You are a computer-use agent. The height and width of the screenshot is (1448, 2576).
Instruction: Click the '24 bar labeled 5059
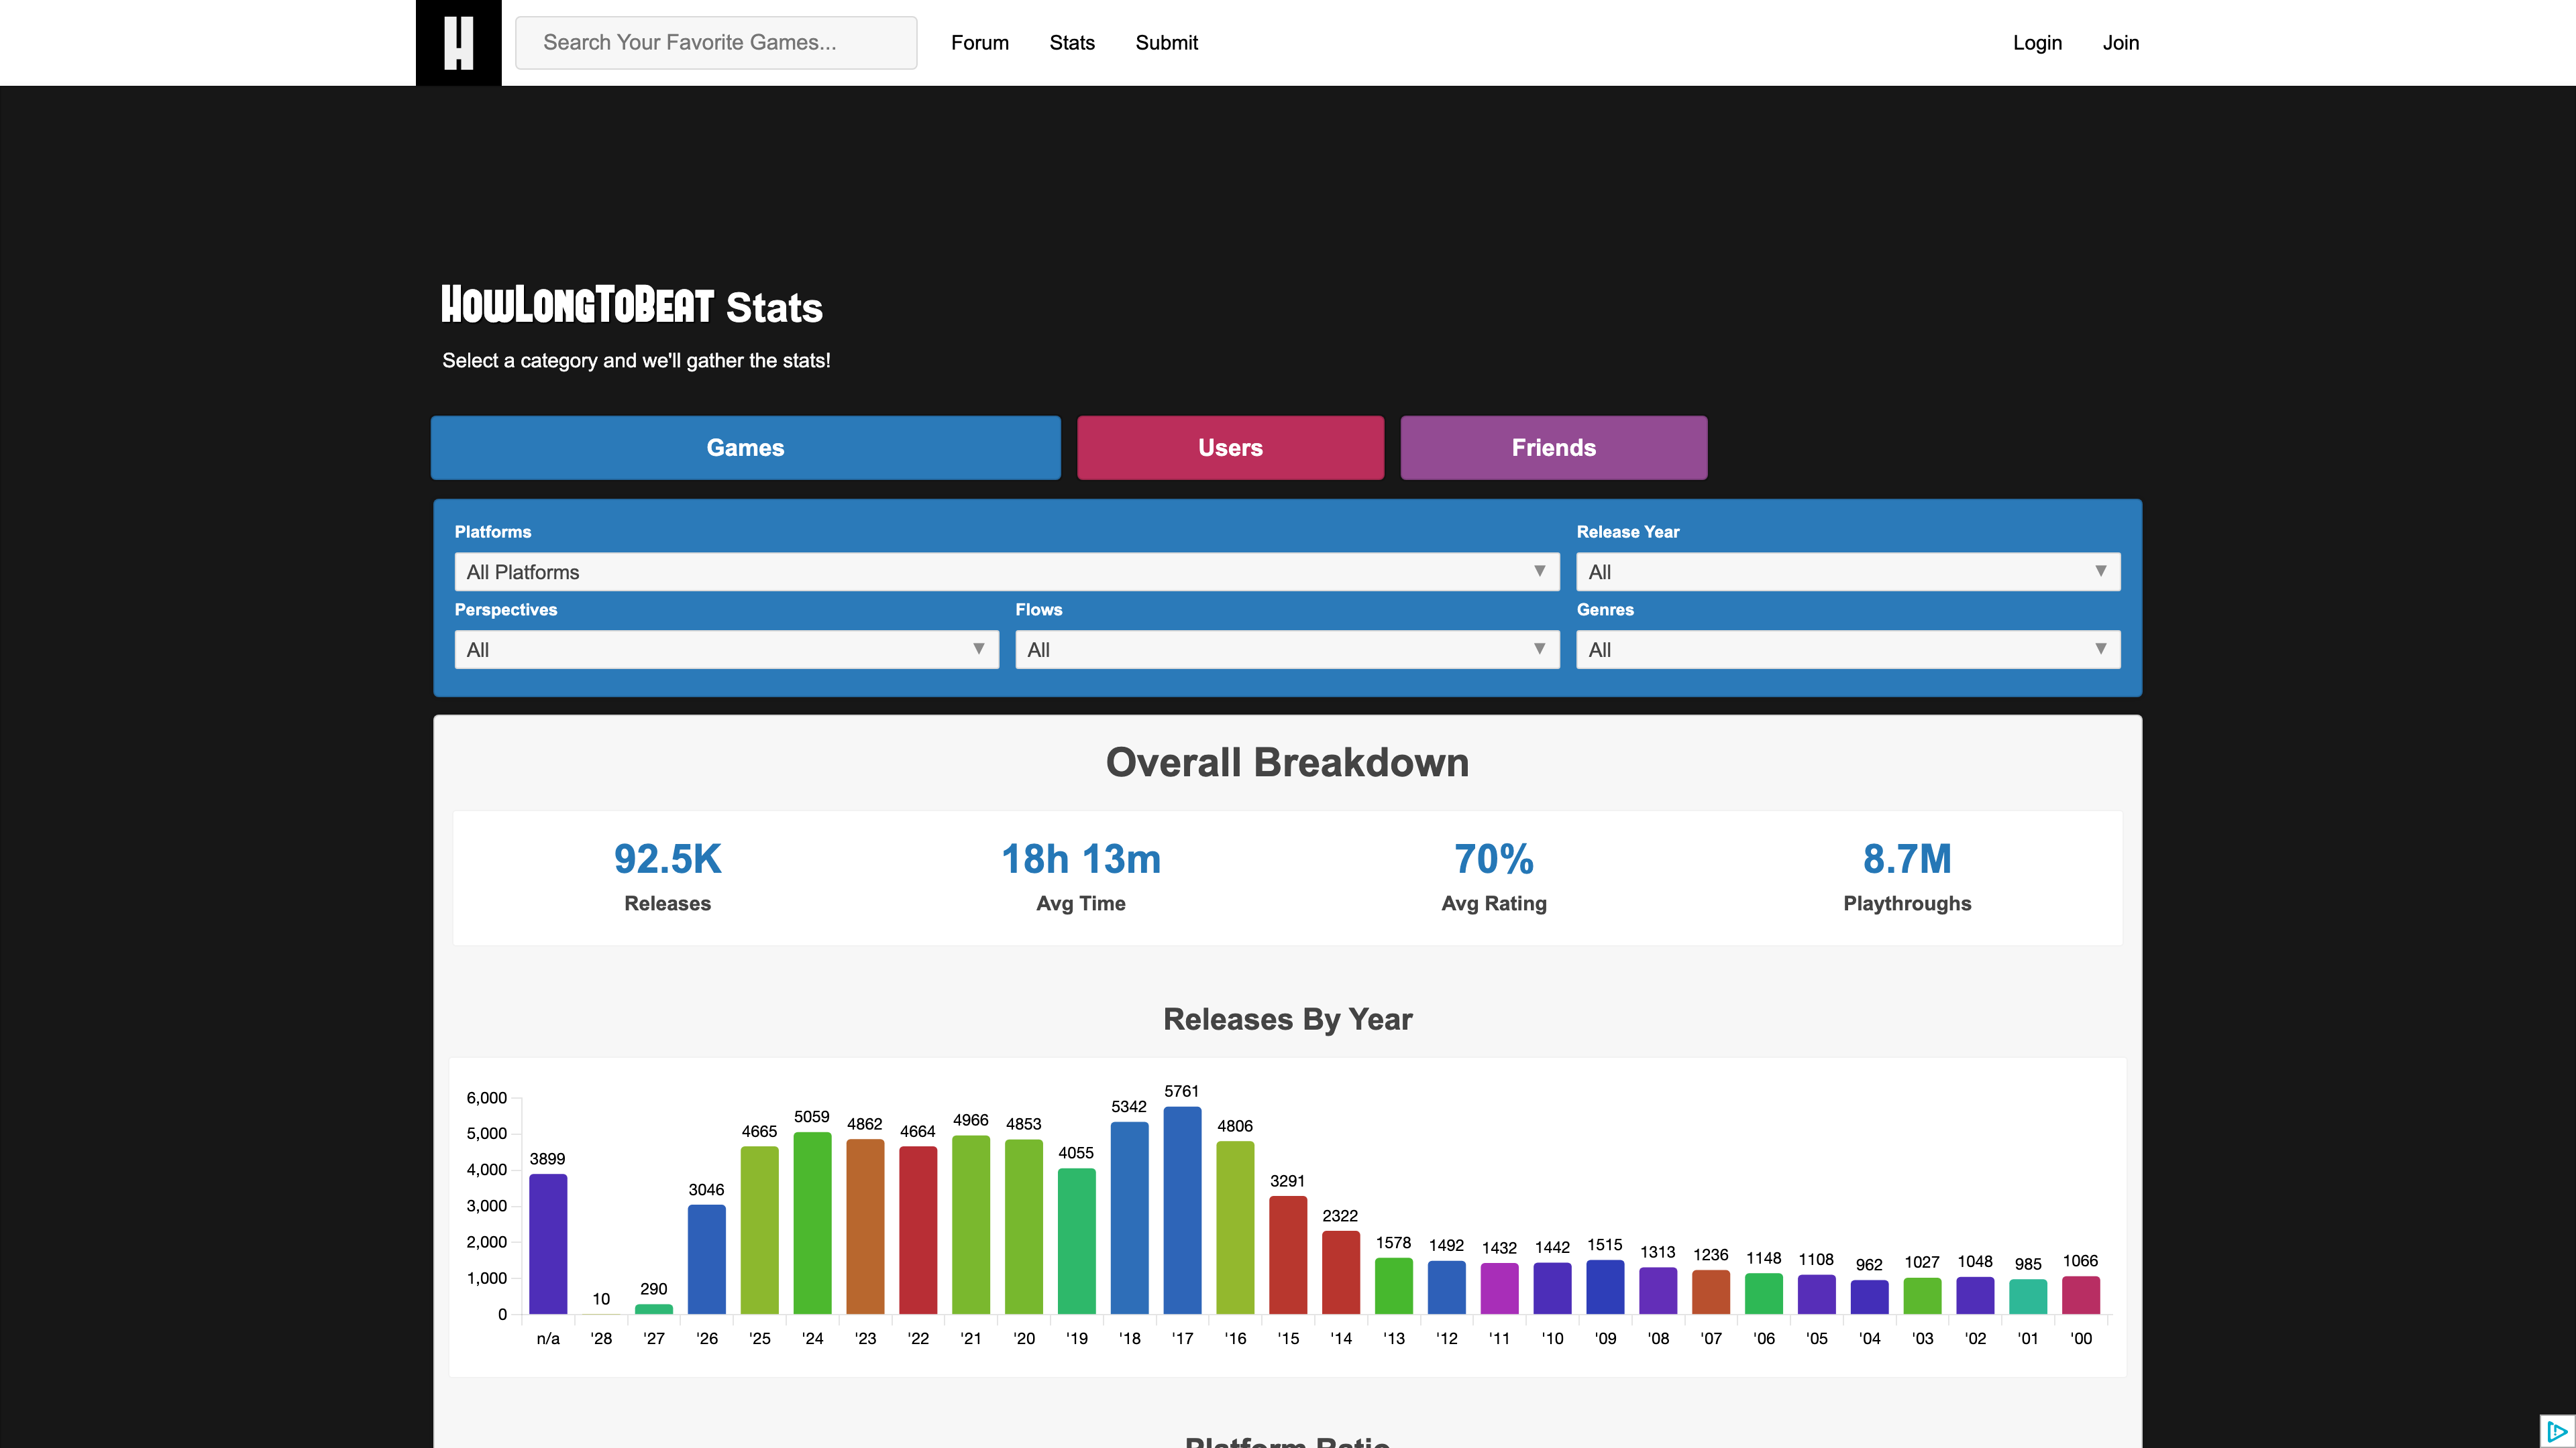[x=812, y=1223]
